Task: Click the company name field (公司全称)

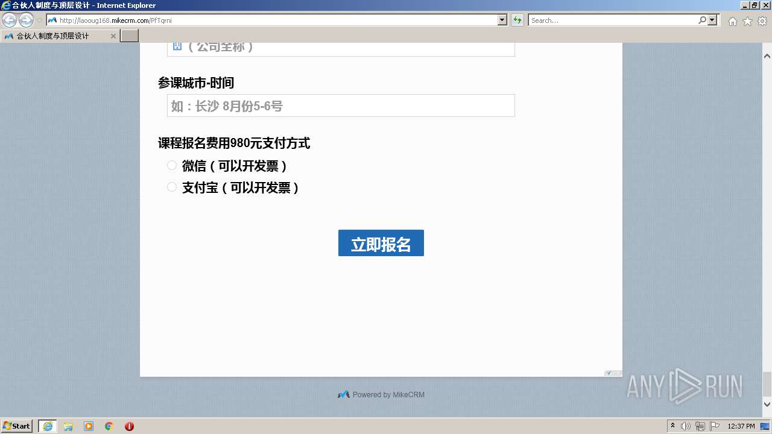Action: [341, 48]
